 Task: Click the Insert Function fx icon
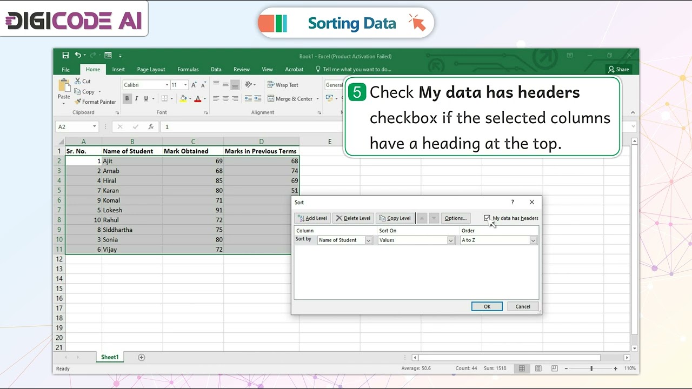pyautogui.click(x=151, y=126)
